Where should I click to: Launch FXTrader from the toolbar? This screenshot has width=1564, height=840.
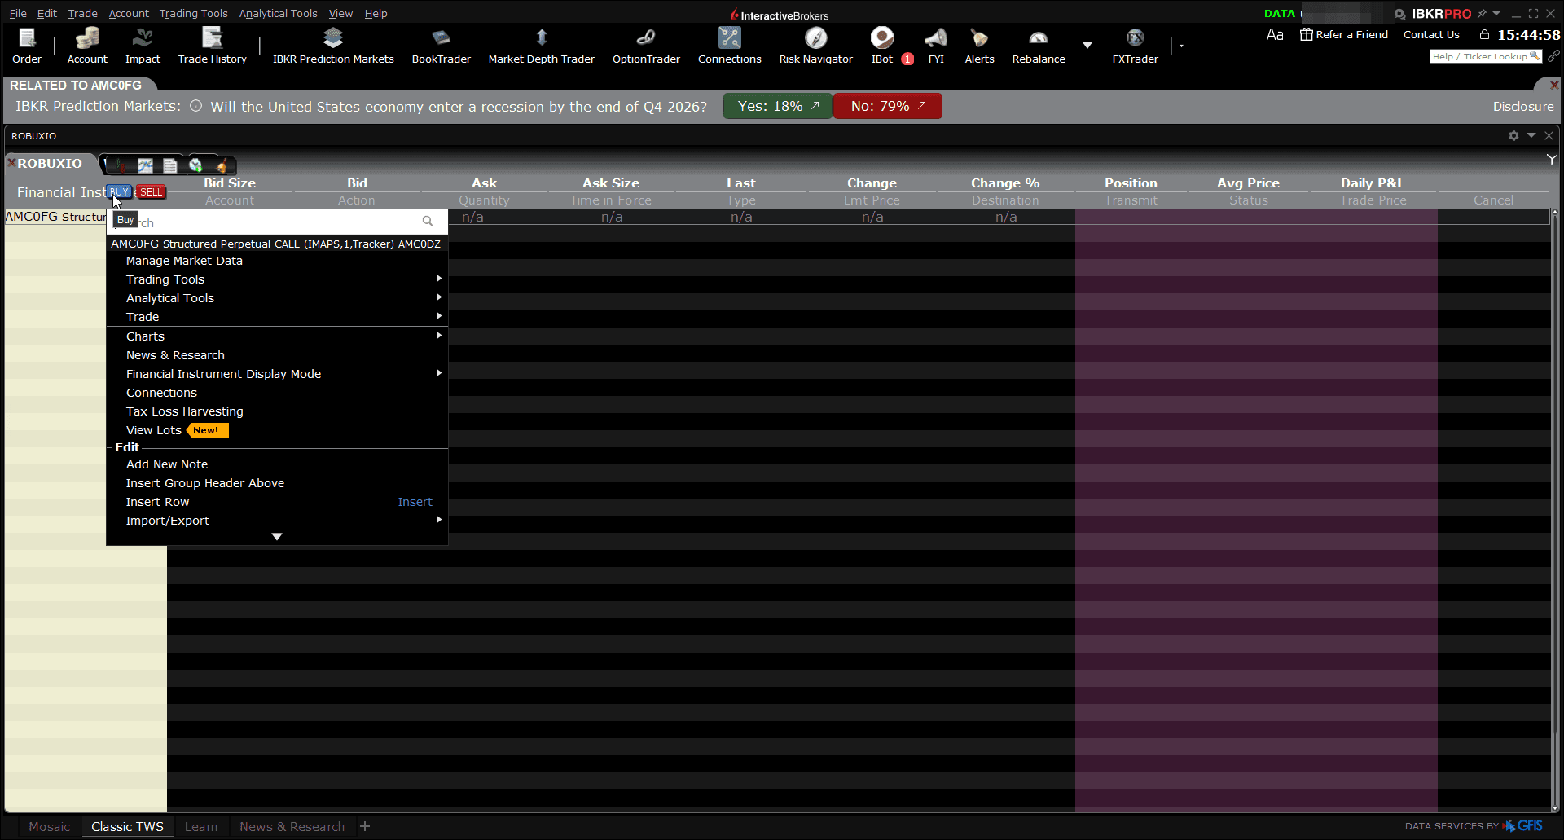[x=1135, y=46]
